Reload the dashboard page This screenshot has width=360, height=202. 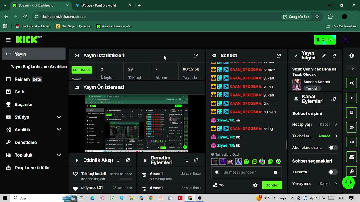point(25,17)
